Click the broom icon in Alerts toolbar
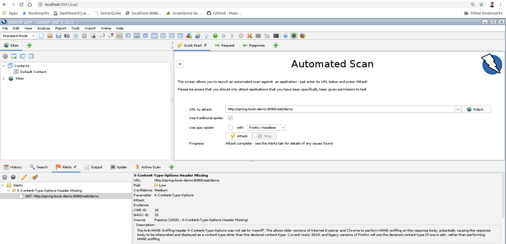Viewport: 506px width, 244px height. pyautogui.click(x=35, y=177)
